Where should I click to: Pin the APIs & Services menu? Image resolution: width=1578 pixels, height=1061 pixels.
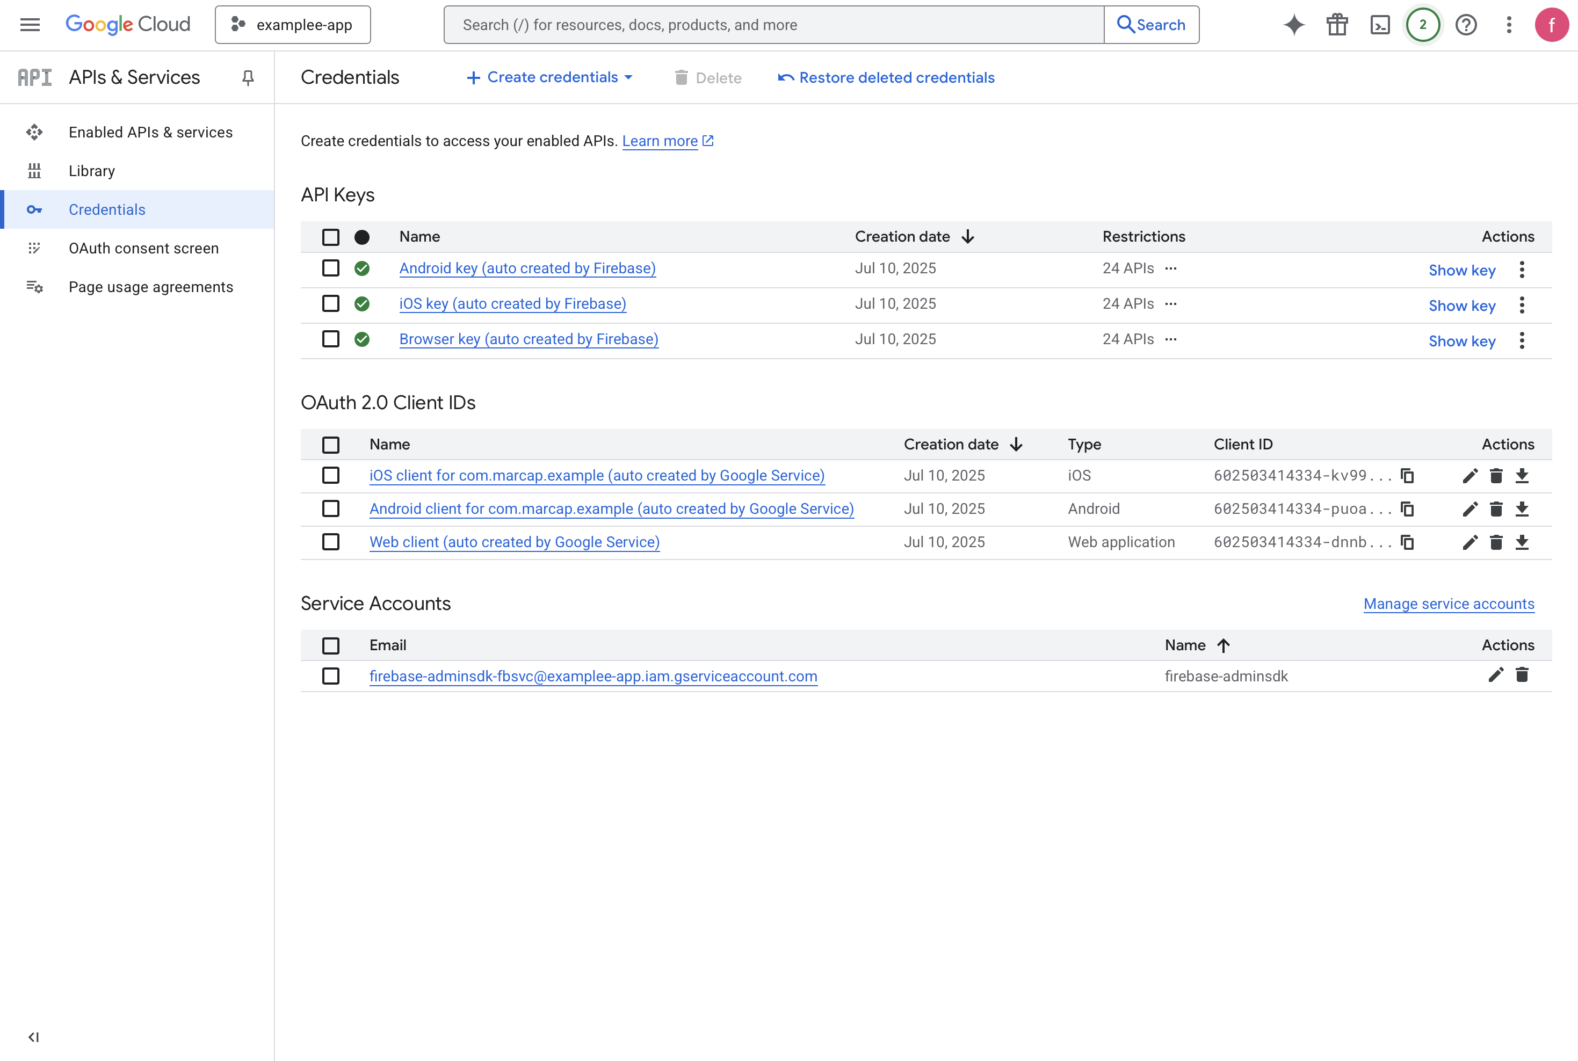tap(248, 78)
